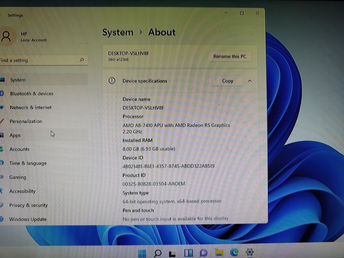The width and height of the screenshot is (344, 258).
Task: Click the 260-a123nl model text
Action: (x=118, y=59)
